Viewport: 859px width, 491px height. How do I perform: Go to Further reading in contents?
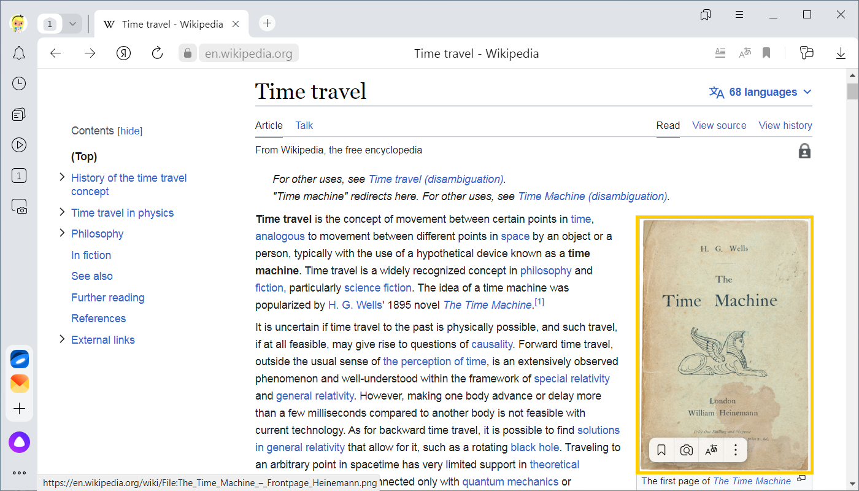[108, 298]
